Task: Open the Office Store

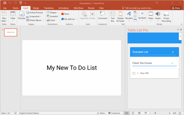Action: pos(65,14)
